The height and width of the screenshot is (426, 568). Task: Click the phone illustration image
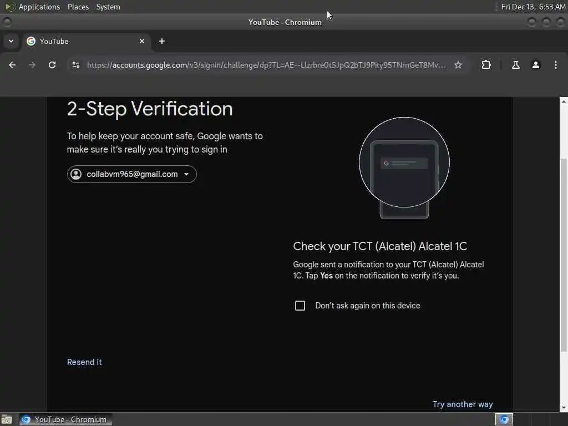point(404,168)
